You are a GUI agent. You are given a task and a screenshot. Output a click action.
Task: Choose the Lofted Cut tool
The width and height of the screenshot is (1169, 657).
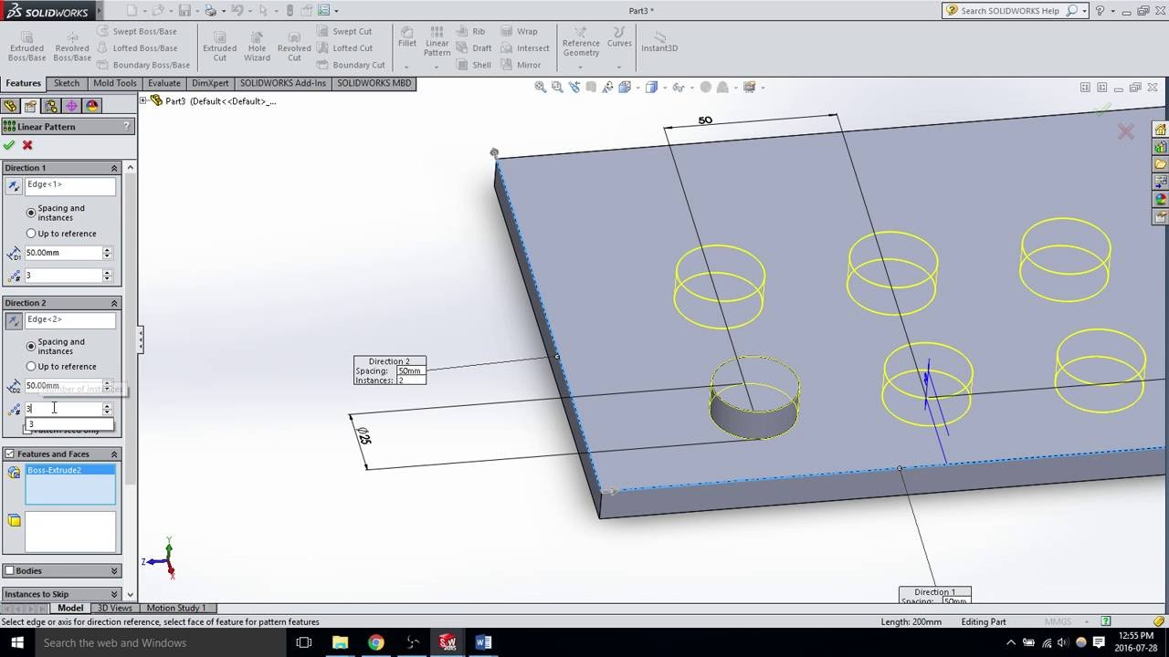click(344, 47)
